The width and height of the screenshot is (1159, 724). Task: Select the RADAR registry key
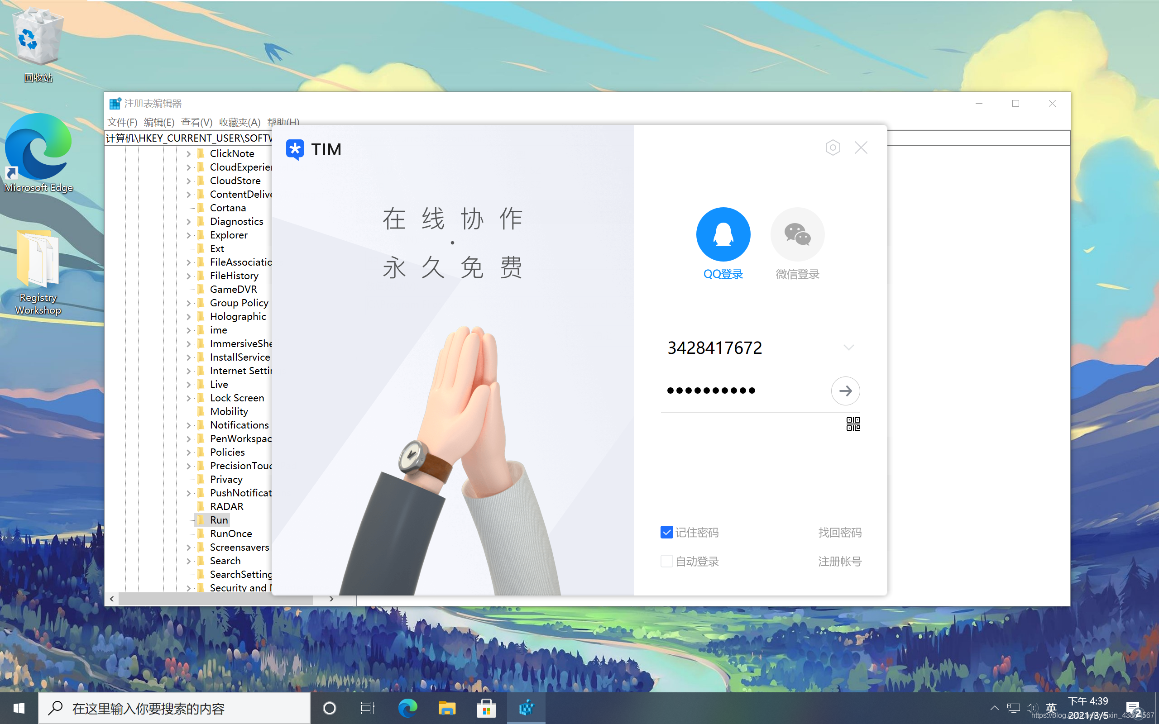226,507
